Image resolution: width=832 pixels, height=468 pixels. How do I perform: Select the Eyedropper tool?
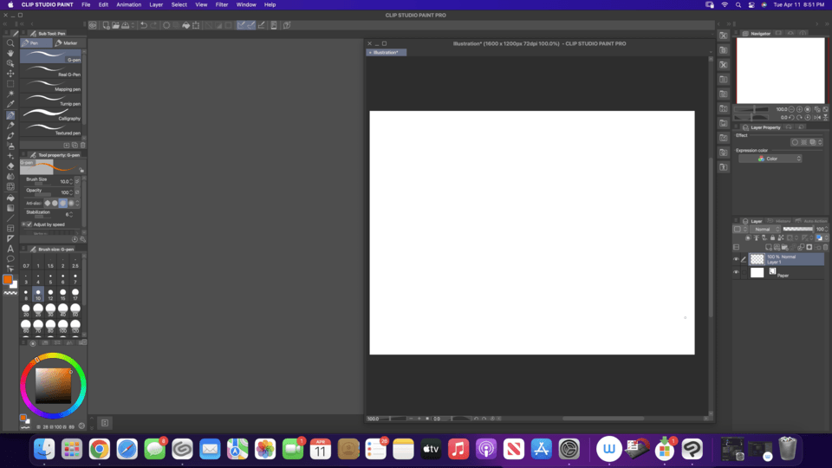pos(10,104)
